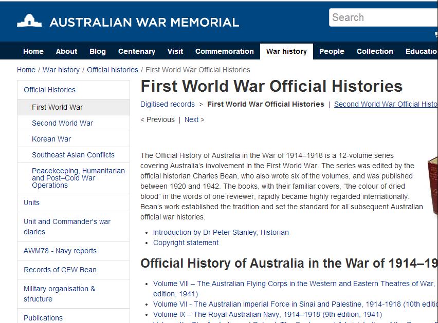Open Unit and Commander's war diaries
Screen dimensions: 438x323
pyautogui.click(x=74, y=227)
